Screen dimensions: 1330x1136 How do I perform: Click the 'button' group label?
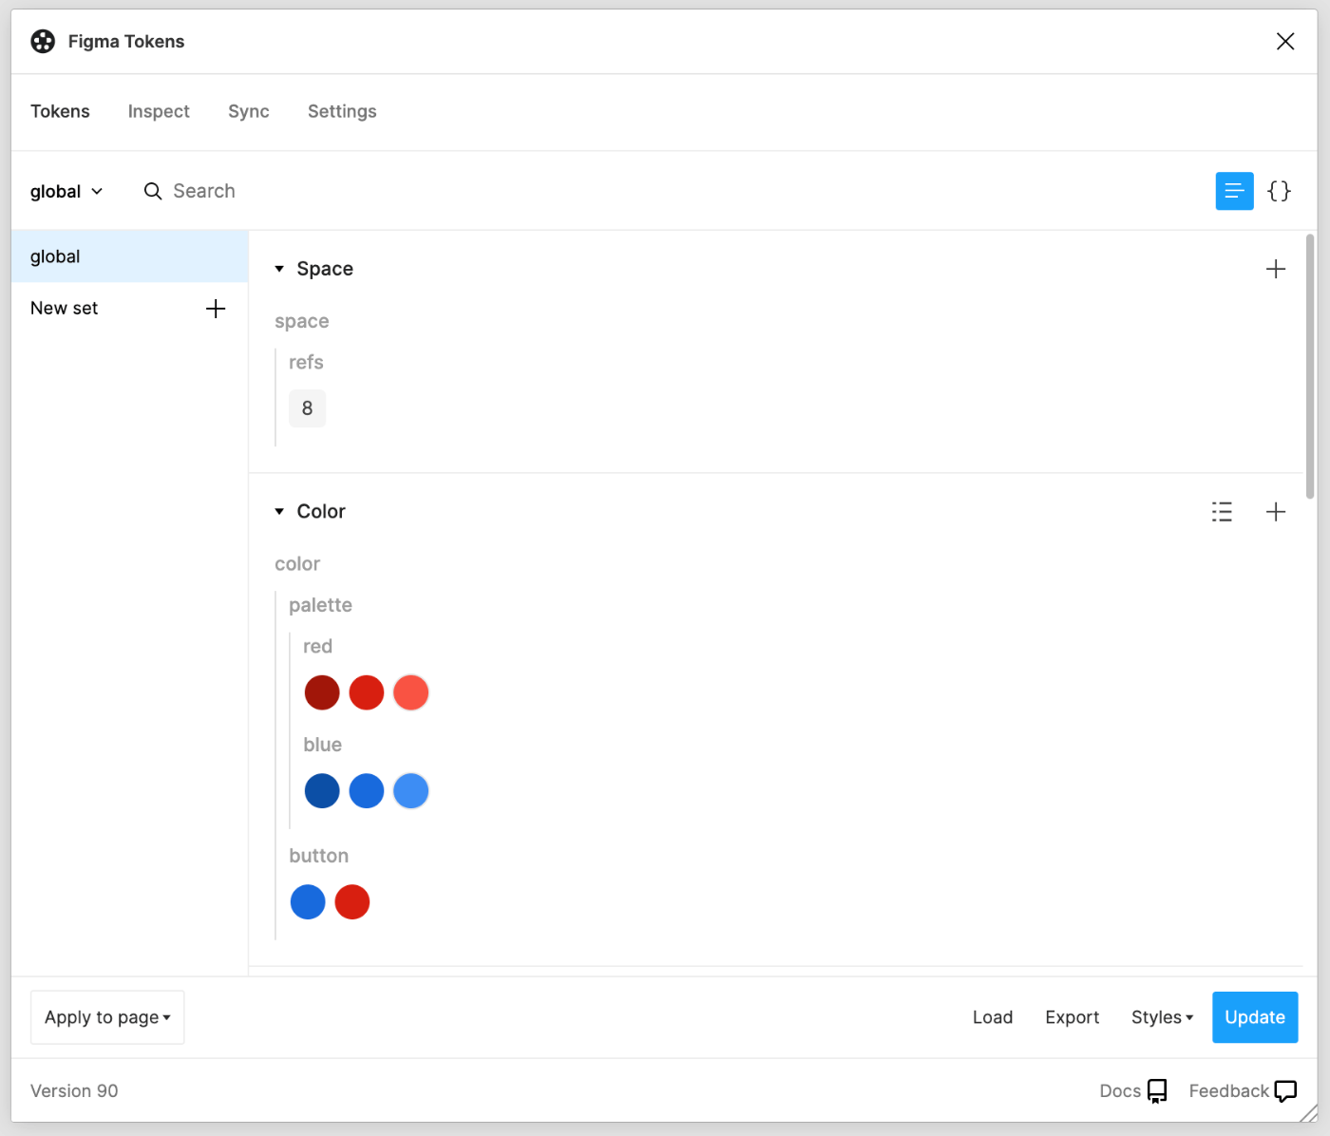[x=318, y=856]
